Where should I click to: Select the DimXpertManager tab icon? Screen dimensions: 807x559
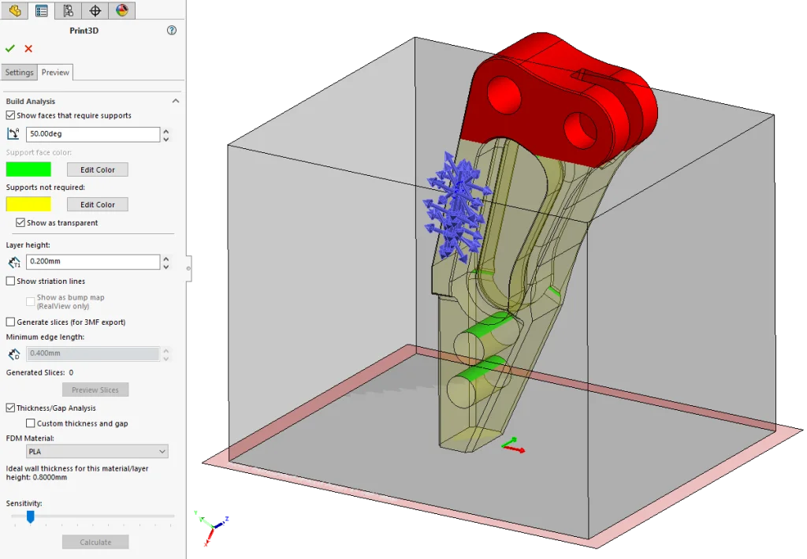click(95, 11)
